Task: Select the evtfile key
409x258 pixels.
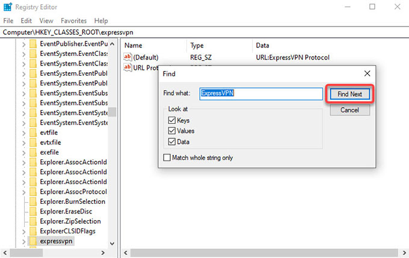Action: tap(49, 132)
